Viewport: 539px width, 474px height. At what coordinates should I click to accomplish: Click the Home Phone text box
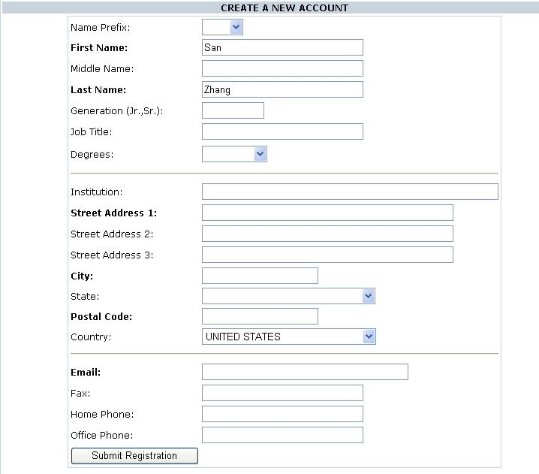282,414
